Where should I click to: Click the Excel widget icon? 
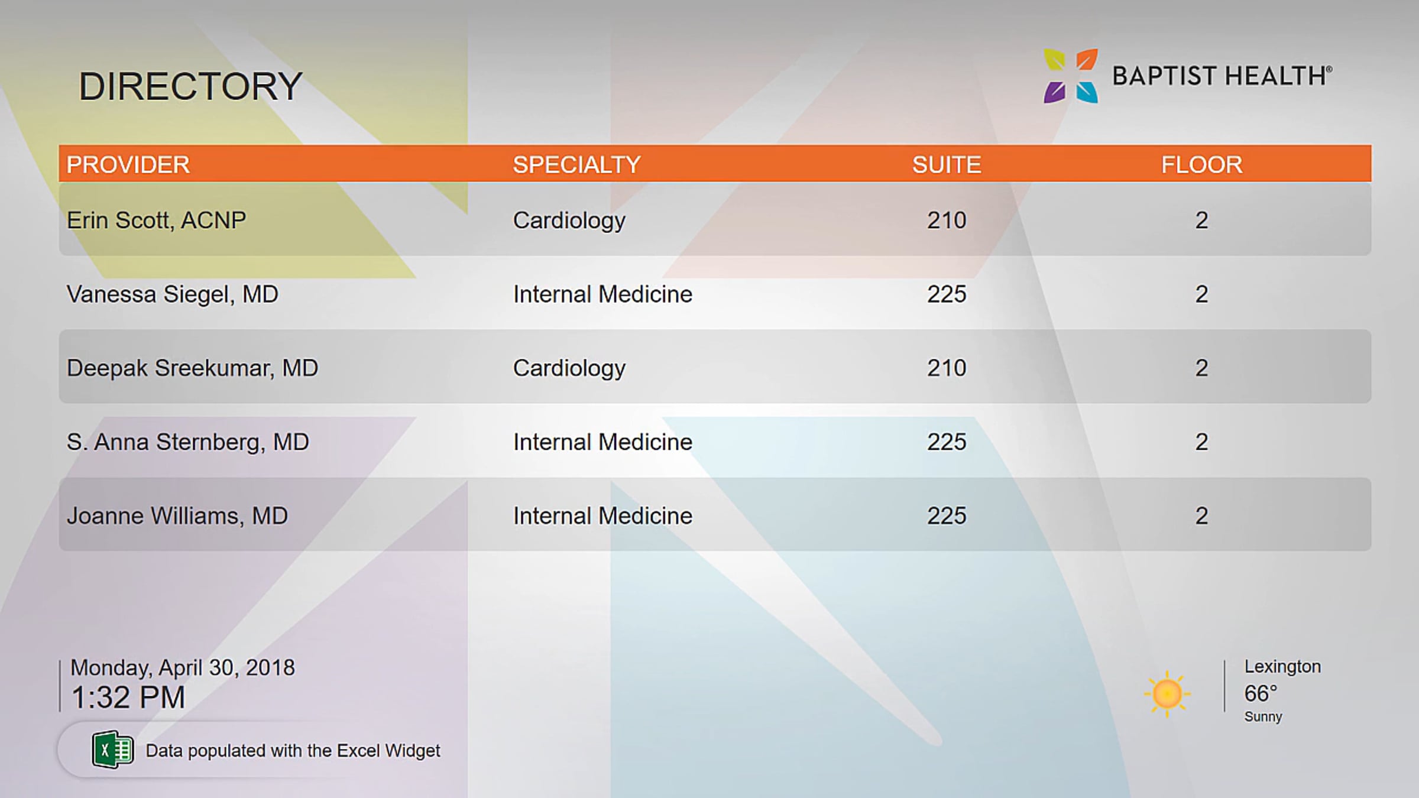click(x=112, y=750)
